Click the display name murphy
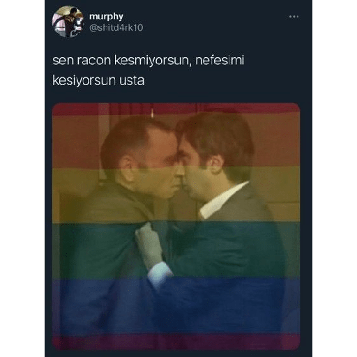This screenshot has height=357, width=357. [x=106, y=17]
